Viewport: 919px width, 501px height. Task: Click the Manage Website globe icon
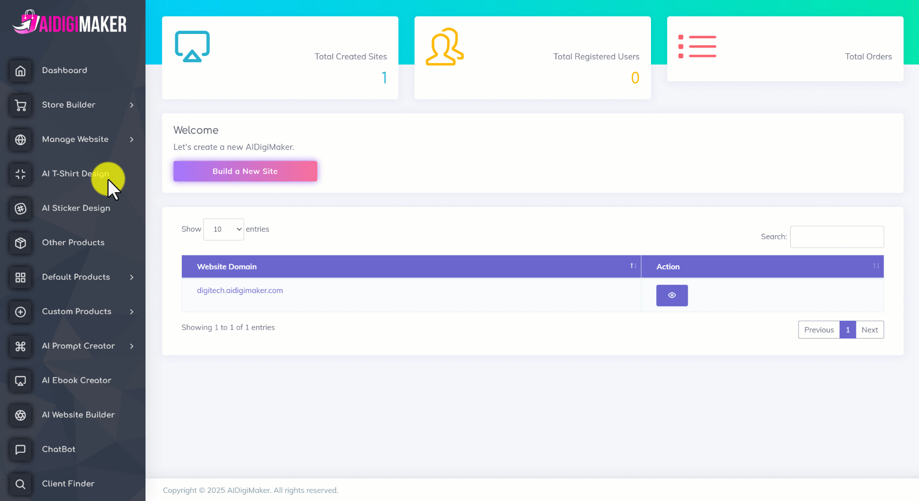pyautogui.click(x=21, y=140)
